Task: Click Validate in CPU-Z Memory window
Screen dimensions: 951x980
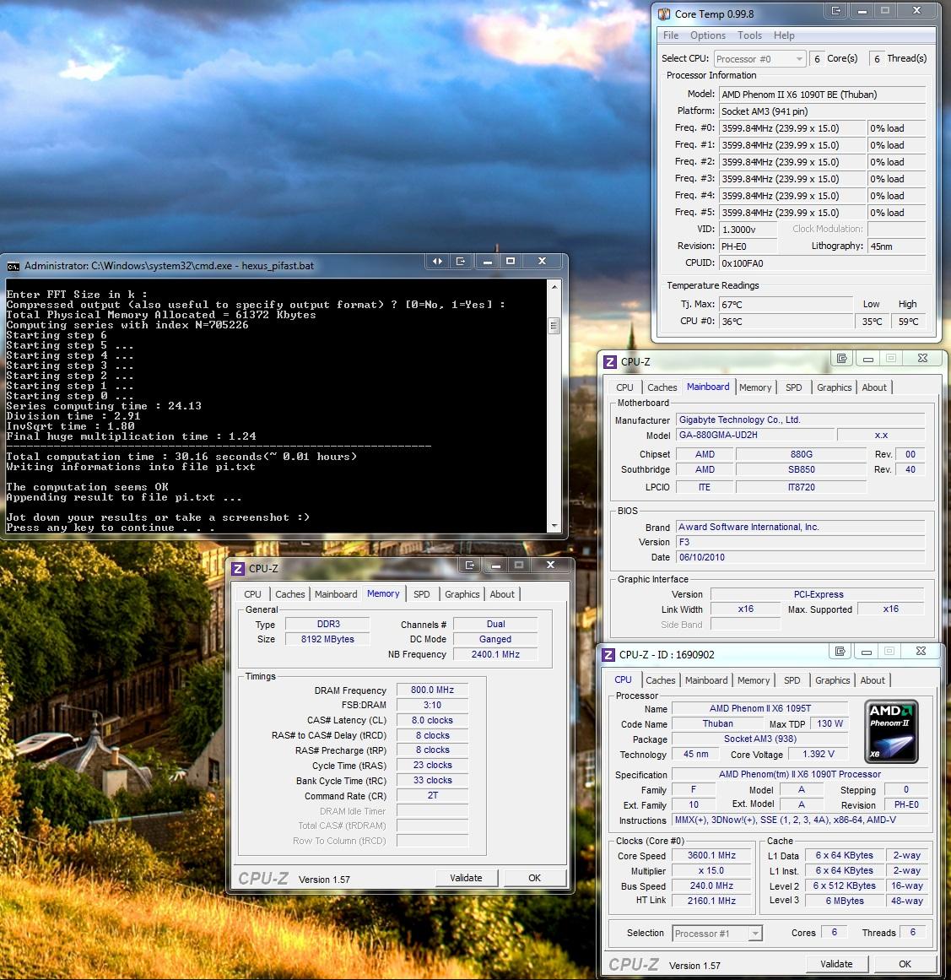Action: [466, 878]
